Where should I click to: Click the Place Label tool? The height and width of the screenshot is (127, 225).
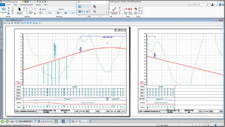tap(130, 11)
